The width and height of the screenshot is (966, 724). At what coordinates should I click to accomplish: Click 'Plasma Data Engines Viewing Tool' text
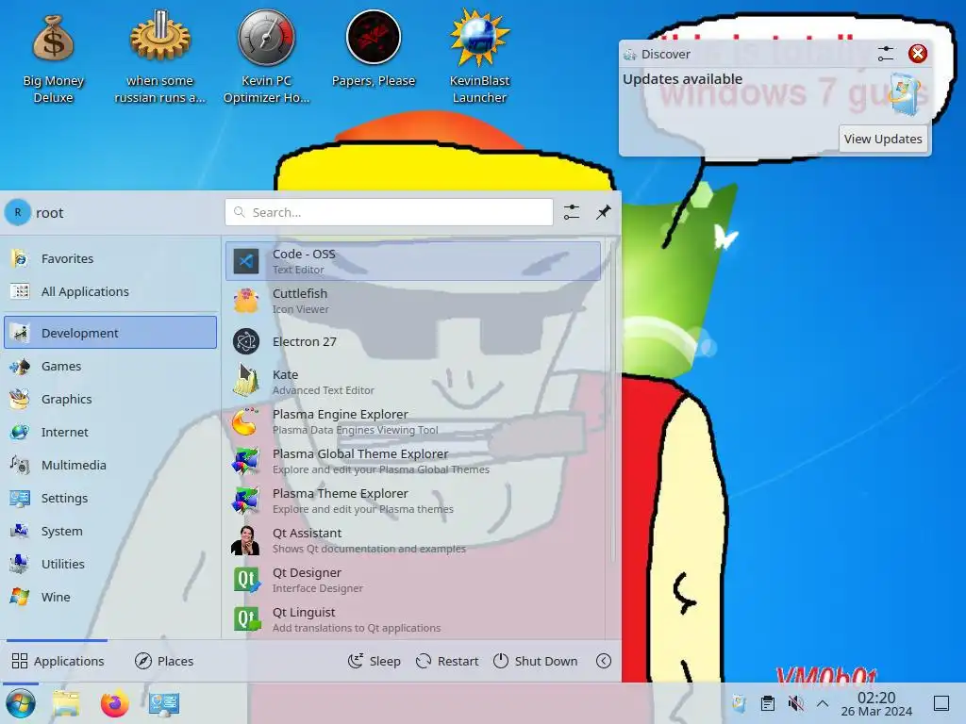tap(356, 430)
